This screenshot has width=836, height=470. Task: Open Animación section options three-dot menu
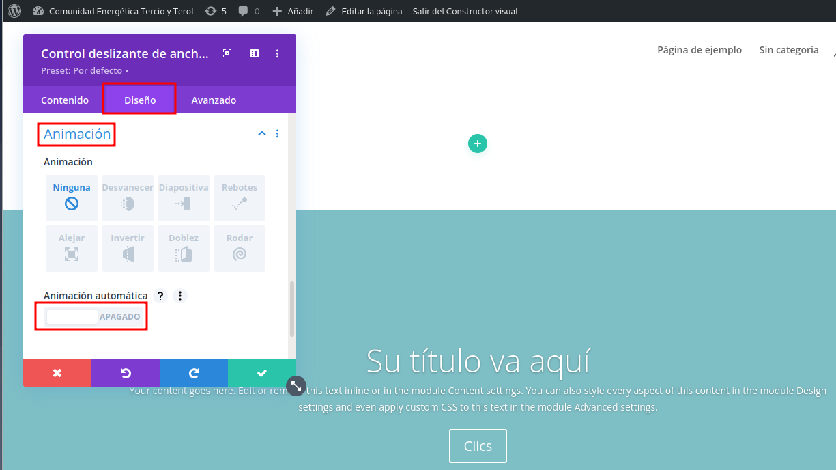coord(277,134)
